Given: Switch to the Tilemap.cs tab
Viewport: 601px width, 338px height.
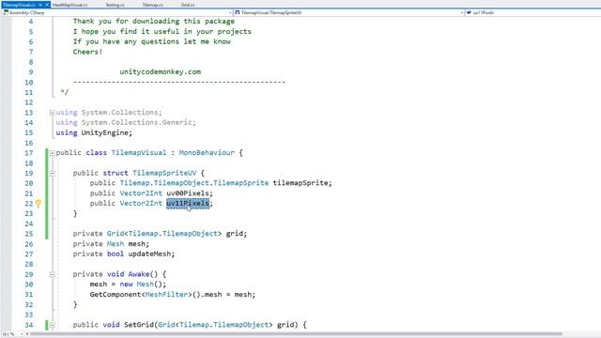Looking at the screenshot, I should pyautogui.click(x=152, y=5).
